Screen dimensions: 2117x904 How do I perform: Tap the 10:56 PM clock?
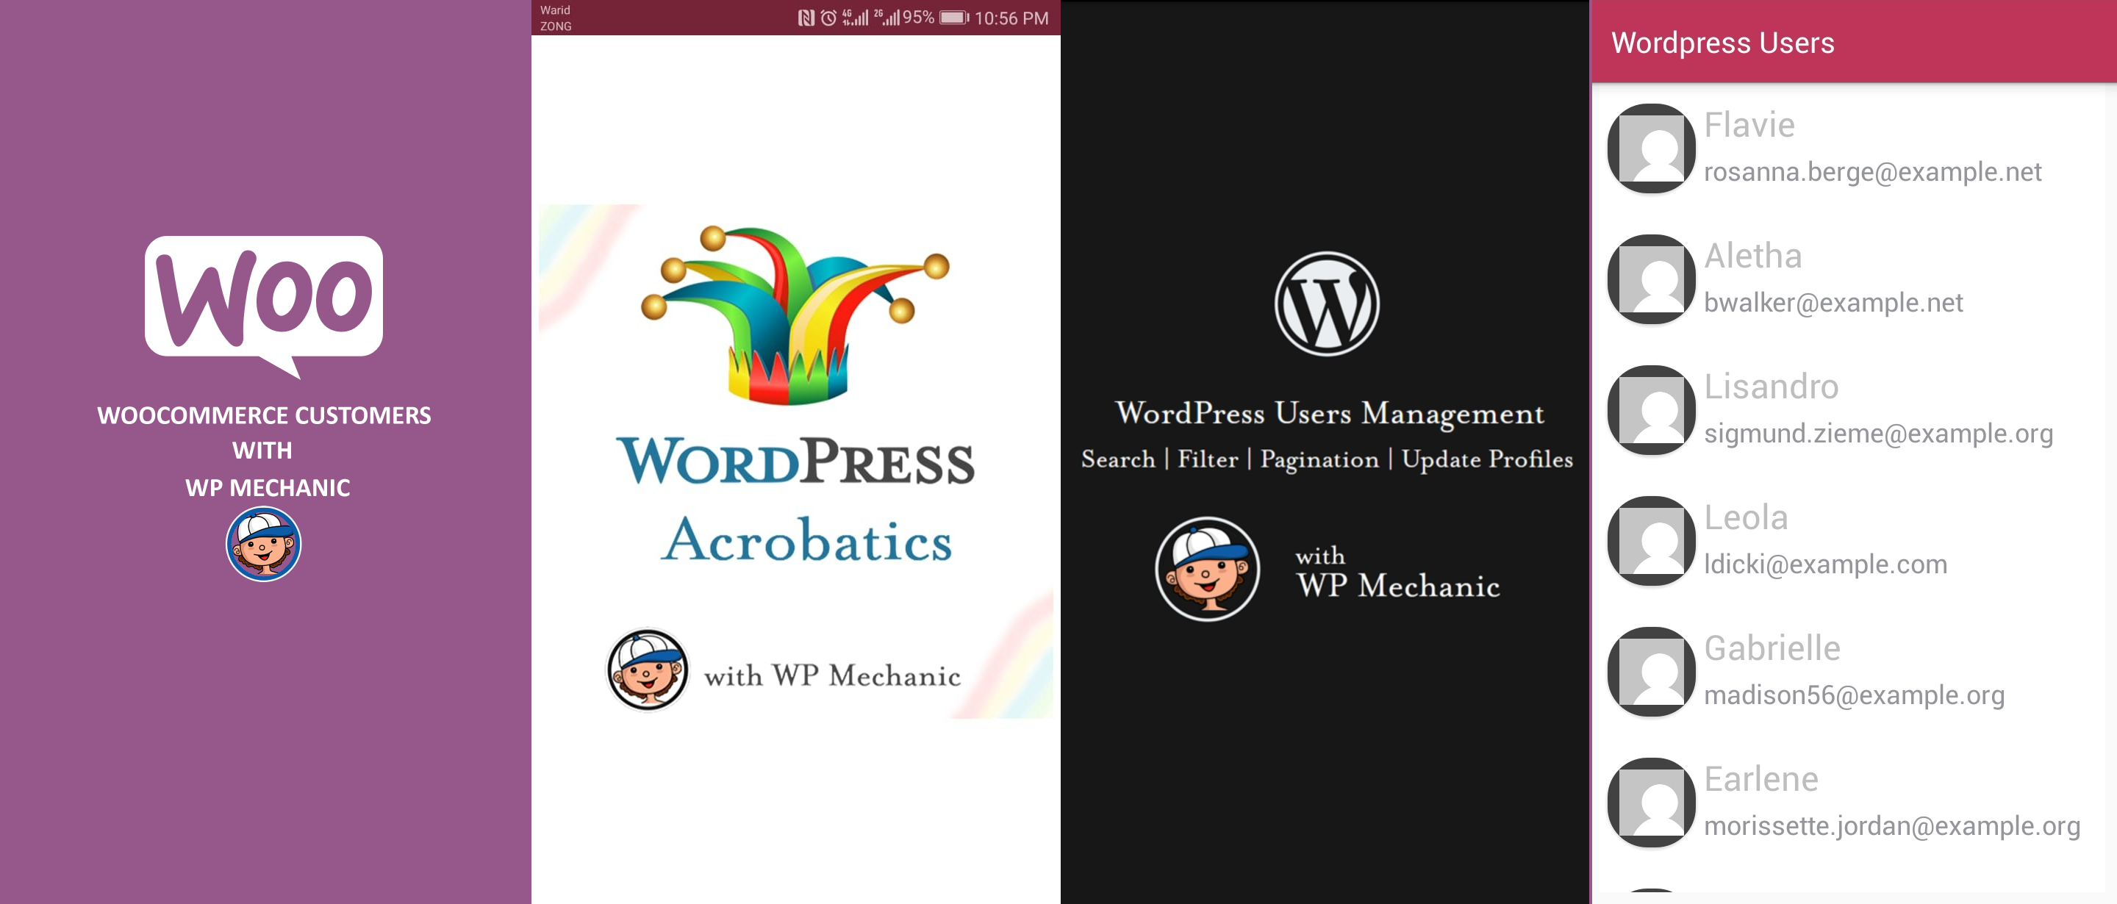[x=1011, y=18]
